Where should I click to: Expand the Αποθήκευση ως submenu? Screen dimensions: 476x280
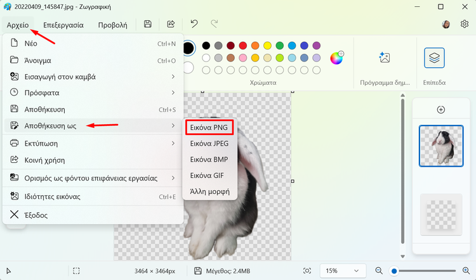pyautogui.click(x=93, y=125)
